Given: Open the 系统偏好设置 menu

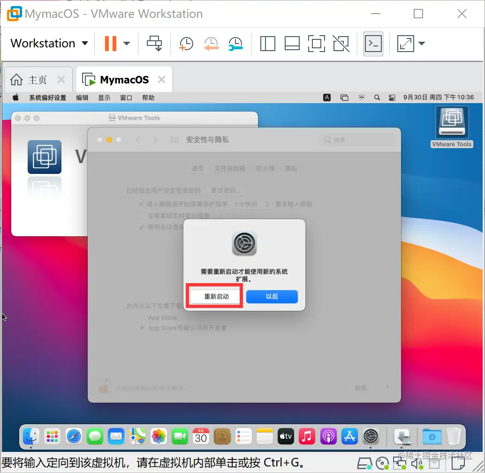Looking at the screenshot, I should (48, 98).
